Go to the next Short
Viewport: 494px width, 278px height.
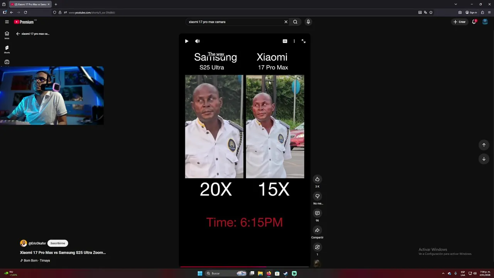[x=484, y=159]
